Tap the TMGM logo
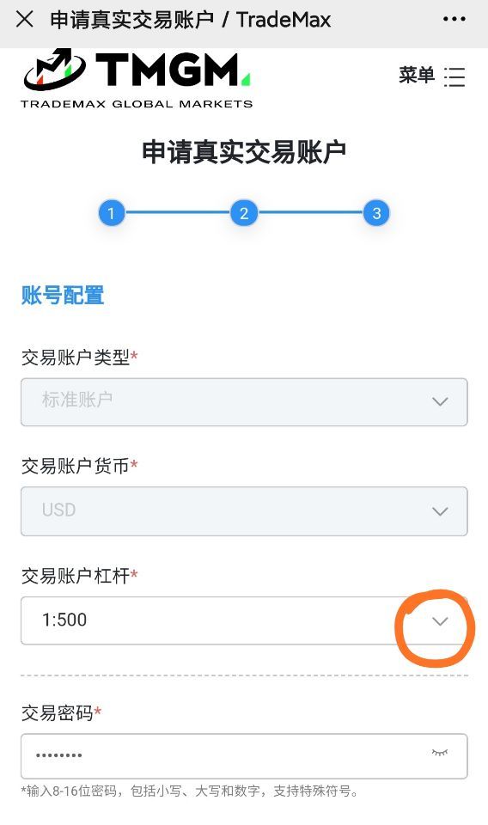The width and height of the screenshot is (488, 825). pos(137,78)
